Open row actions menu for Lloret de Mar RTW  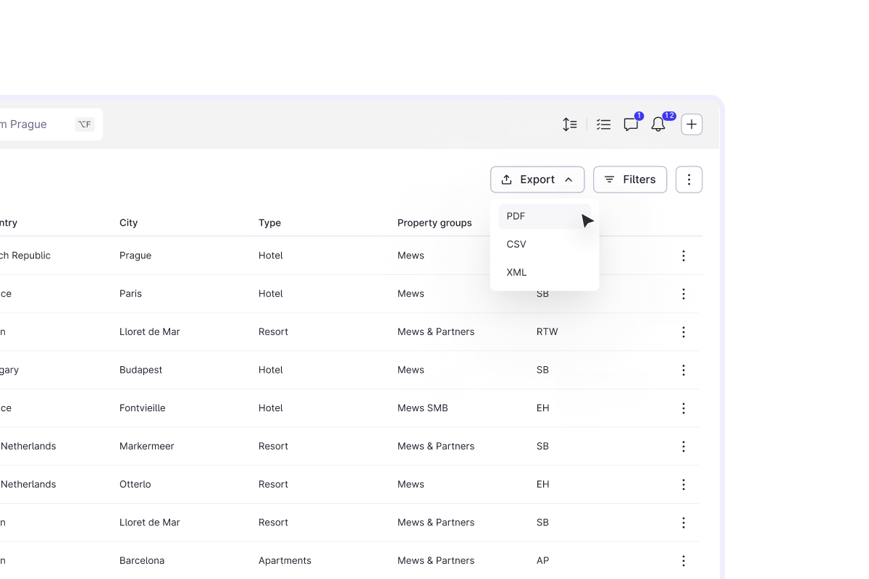pos(683,332)
